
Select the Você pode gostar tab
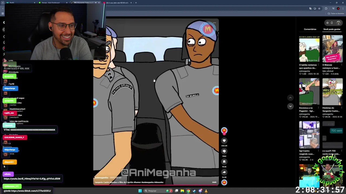332,29
